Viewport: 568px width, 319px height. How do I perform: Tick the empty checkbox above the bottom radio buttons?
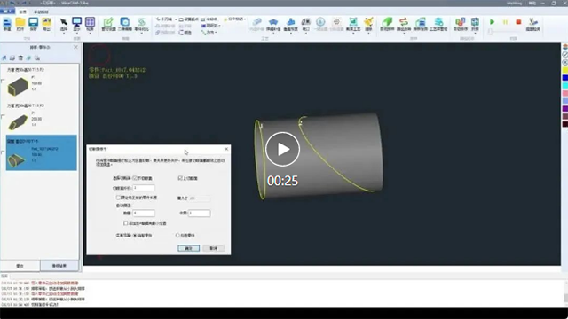126,223
